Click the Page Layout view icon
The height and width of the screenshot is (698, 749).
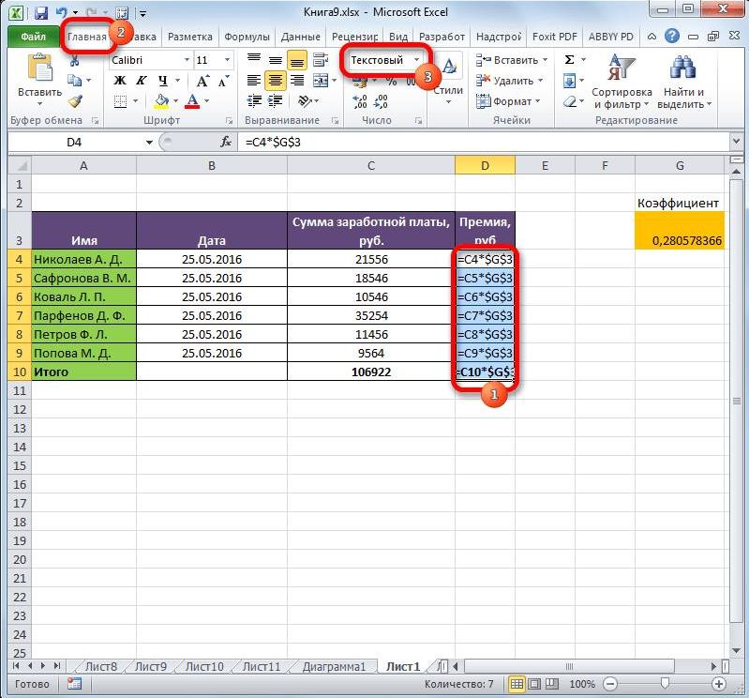pos(534,684)
